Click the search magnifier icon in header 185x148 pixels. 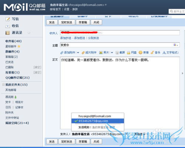pos(171,11)
